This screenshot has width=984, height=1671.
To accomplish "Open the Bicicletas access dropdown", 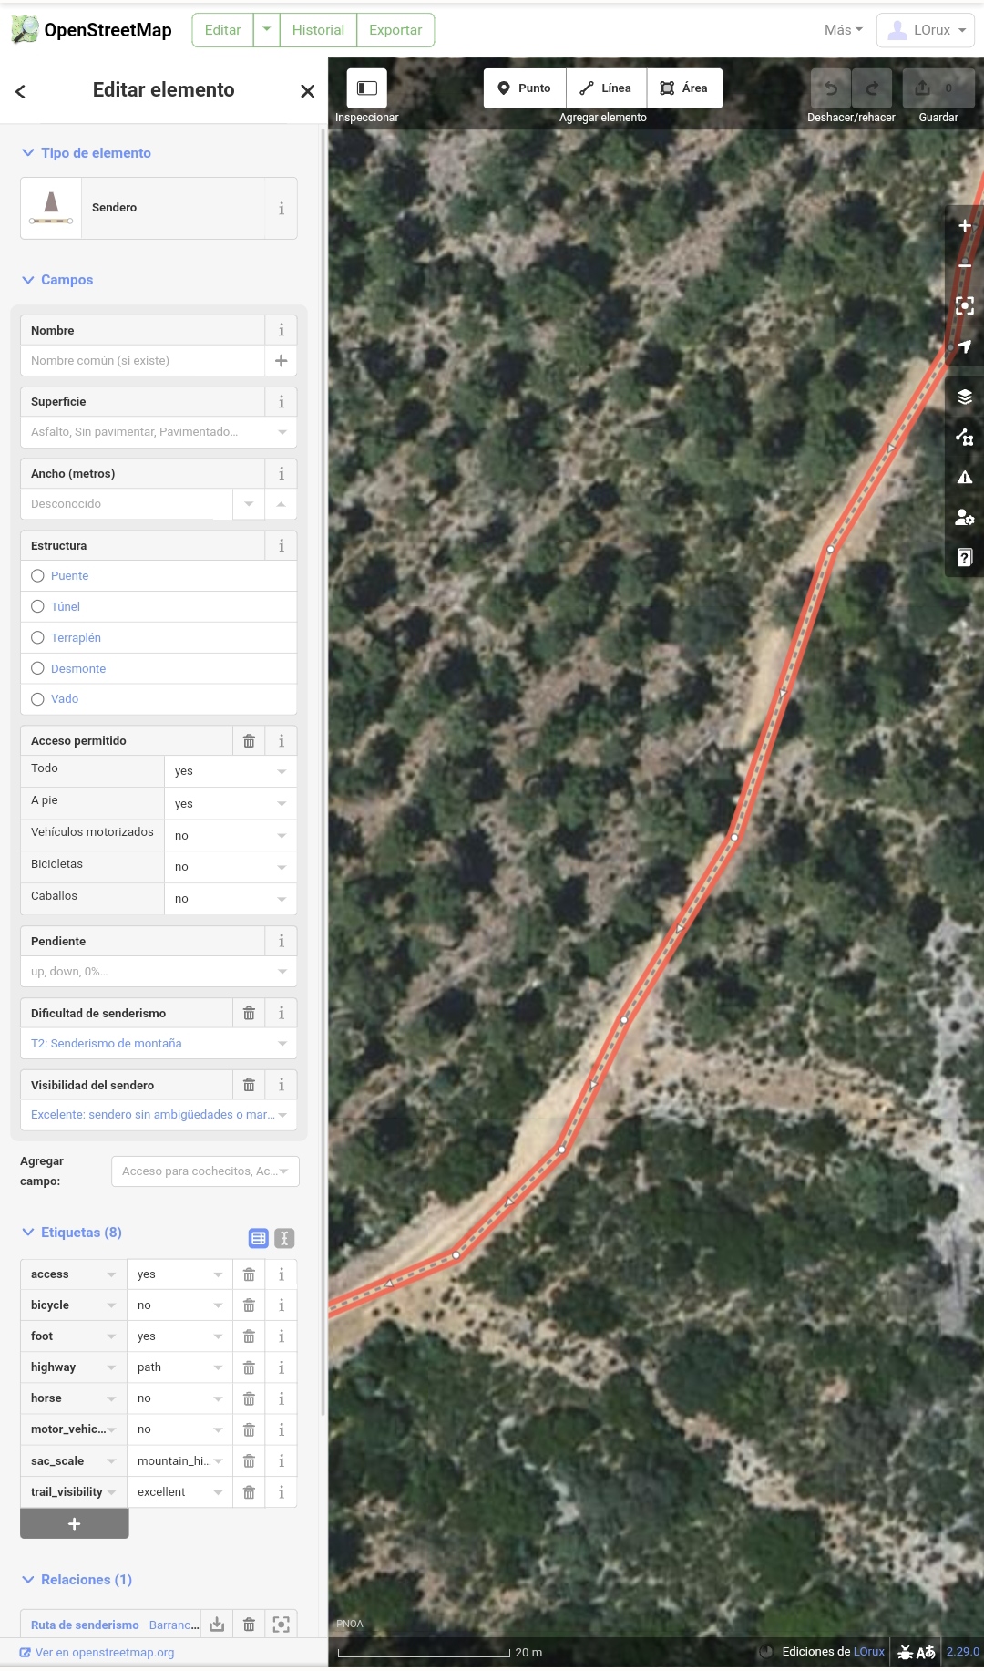I will (231, 867).
